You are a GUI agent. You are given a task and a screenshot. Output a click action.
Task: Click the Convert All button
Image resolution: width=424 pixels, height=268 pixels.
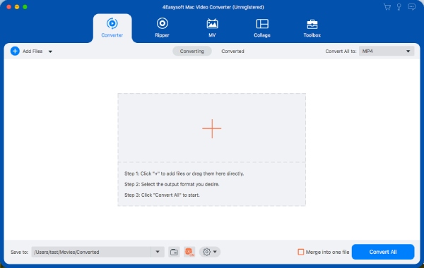pyautogui.click(x=383, y=252)
